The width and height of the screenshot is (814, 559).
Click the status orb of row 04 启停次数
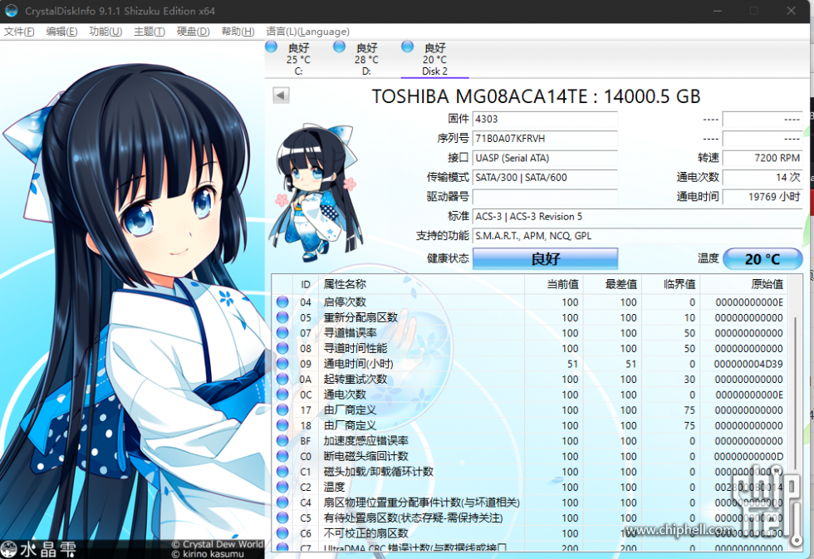pyautogui.click(x=282, y=302)
